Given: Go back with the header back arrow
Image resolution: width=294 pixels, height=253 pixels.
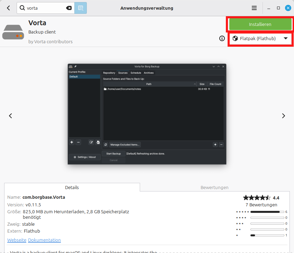Looking at the screenshot, I should tap(8, 8).
